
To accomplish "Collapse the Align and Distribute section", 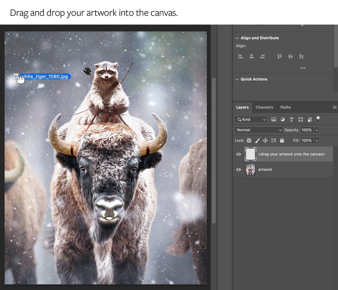I will (x=237, y=38).
